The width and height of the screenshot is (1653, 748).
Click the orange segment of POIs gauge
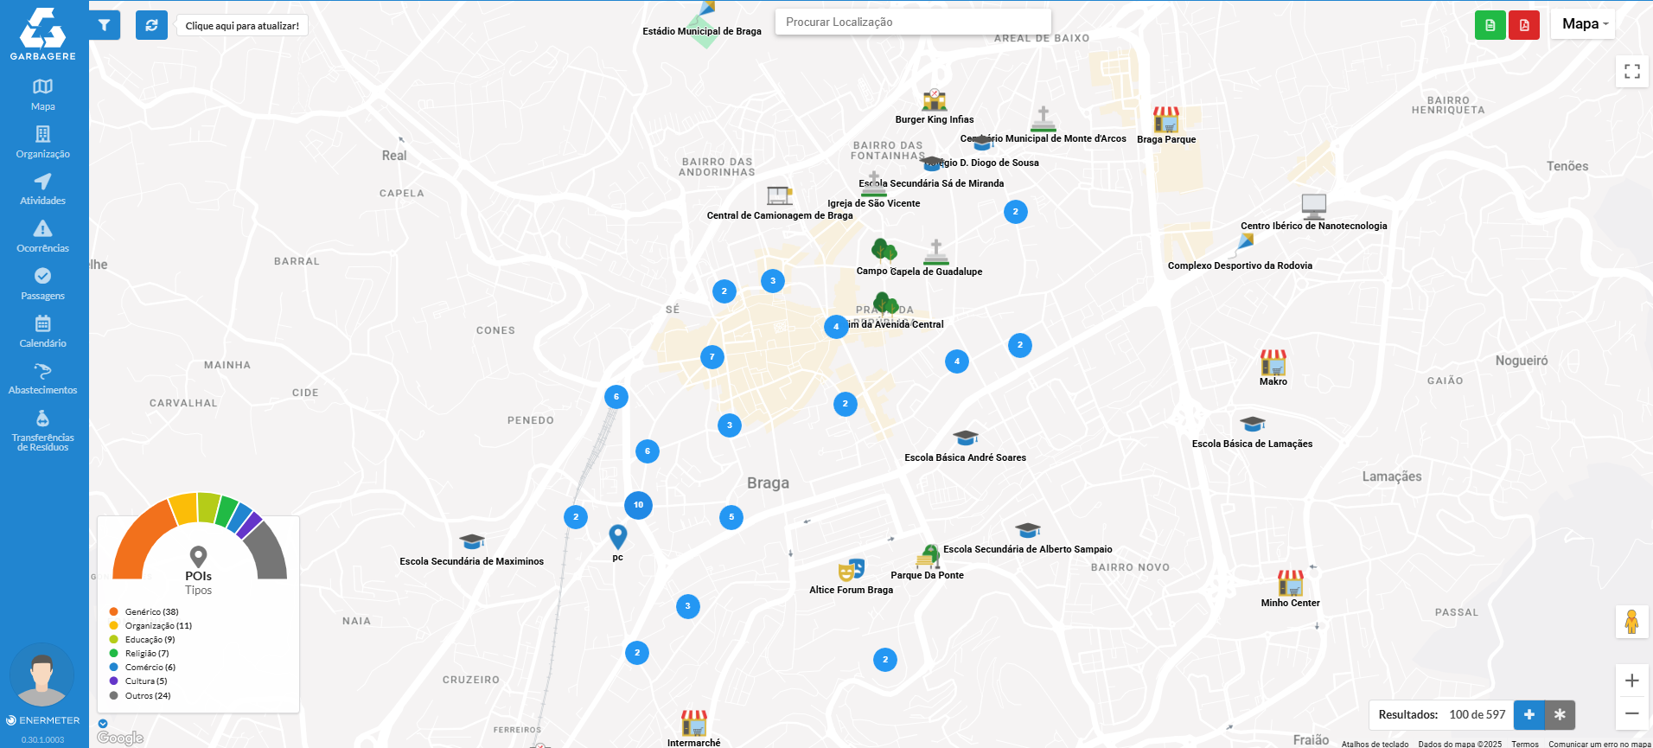point(138,540)
